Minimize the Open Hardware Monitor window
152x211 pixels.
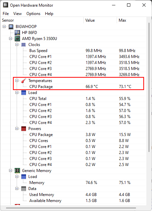114,5
